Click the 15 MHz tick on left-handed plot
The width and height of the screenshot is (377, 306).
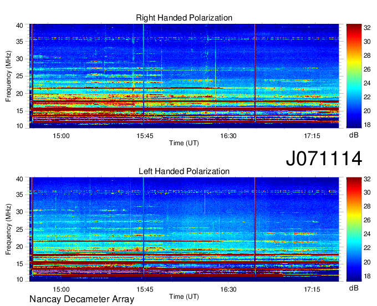[x=20, y=264]
